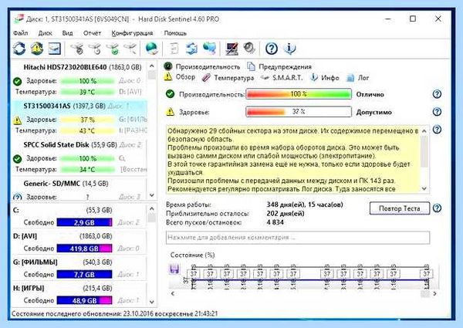Viewport: 463px width, 328px height.
Task: Click help icon beside Здоровье Допустимо
Action: 437,112
